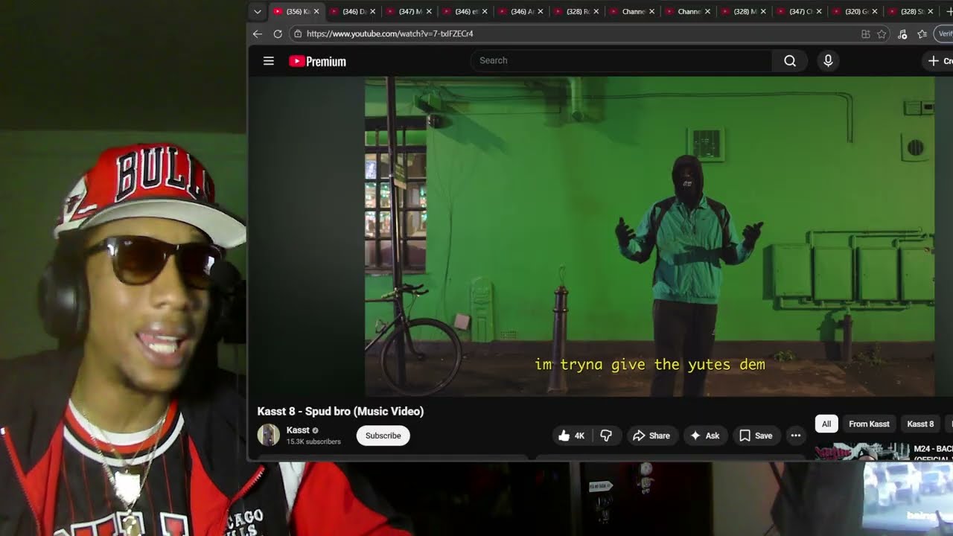Select the active (356) Ka tab
The image size is (953, 536).
(x=296, y=11)
